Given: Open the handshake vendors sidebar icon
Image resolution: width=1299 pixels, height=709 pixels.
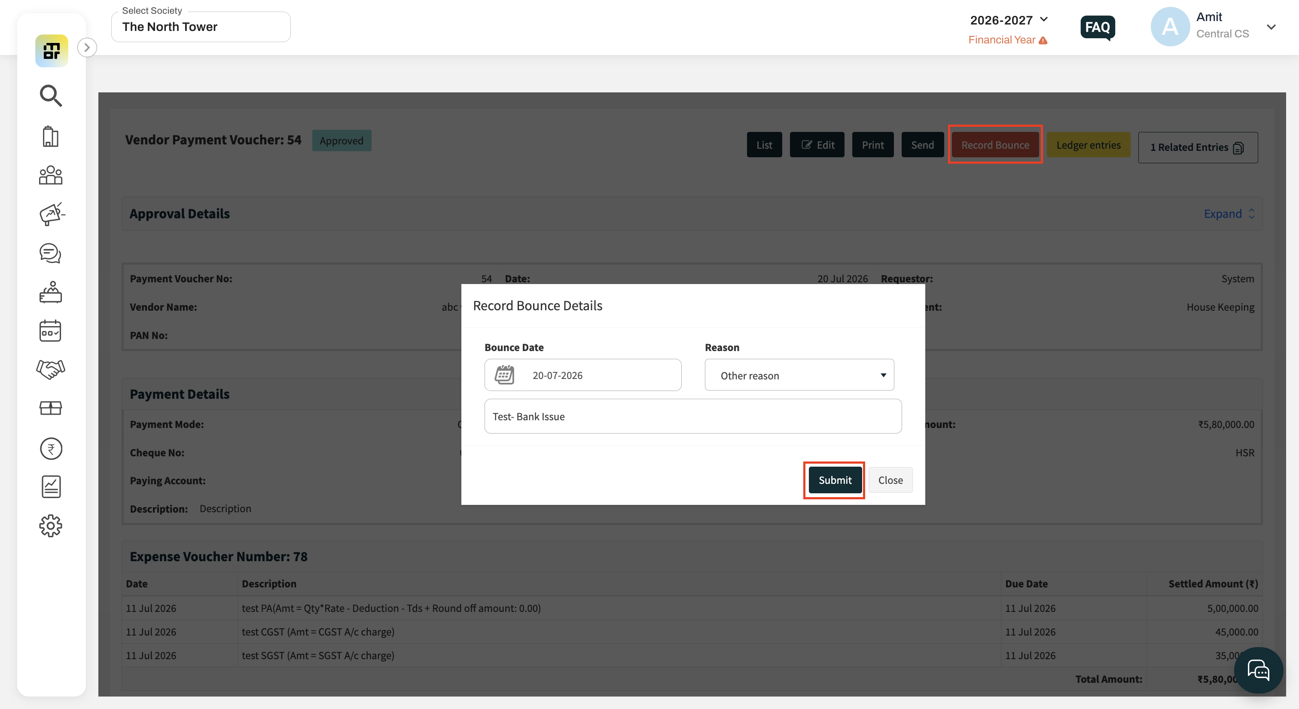Looking at the screenshot, I should click(51, 369).
